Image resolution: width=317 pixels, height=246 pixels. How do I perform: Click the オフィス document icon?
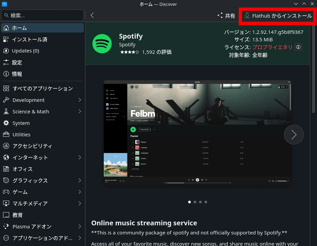[6, 169]
